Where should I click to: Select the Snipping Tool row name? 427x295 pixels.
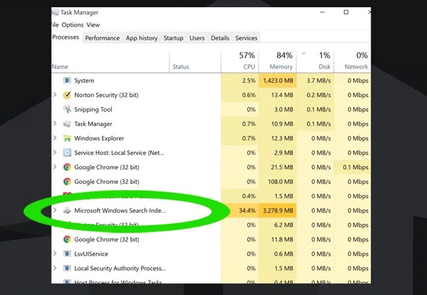tap(93, 110)
